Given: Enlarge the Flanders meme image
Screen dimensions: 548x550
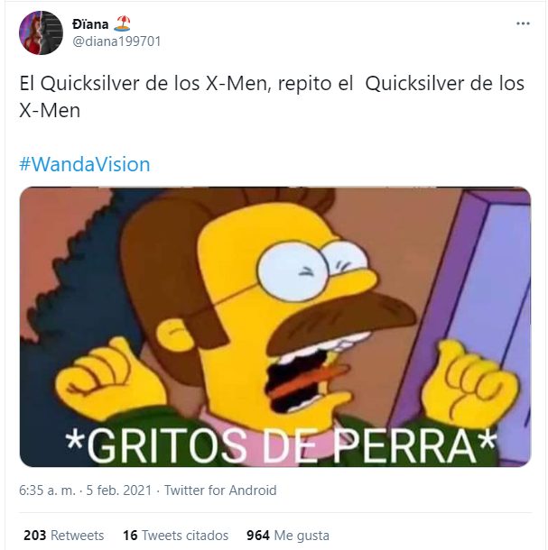Looking at the screenshot, I should click(x=275, y=326).
